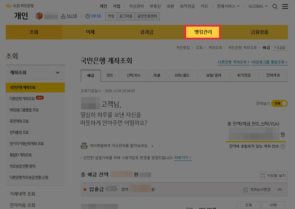The height and width of the screenshot is (209, 295).
Task: Follow the 바로가기 password change link
Action: pos(183,158)
